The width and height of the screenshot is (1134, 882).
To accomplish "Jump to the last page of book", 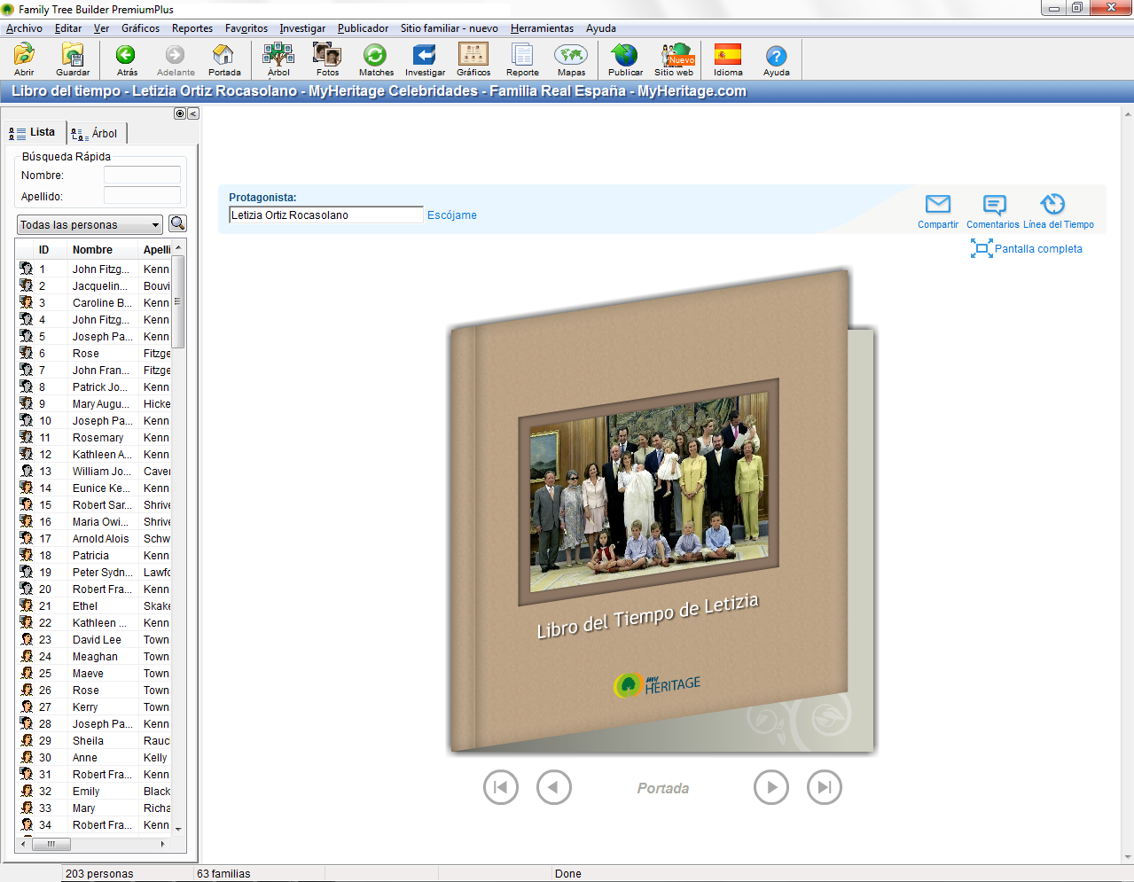I will [825, 787].
